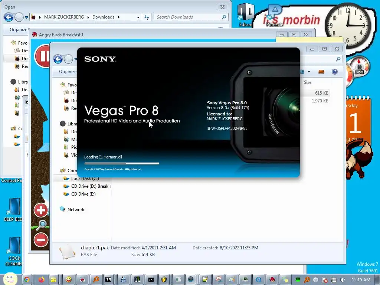Screen dimensions: 380x285
Task: Expand chevron after Downloads in address bar
Action: (118, 17)
